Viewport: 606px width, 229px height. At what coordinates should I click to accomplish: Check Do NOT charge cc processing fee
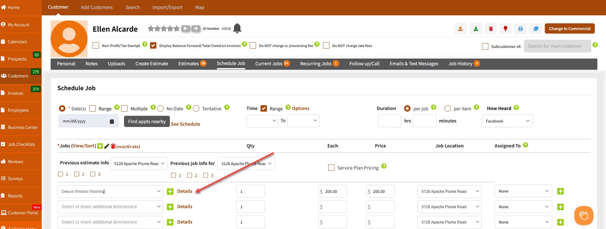point(253,45)
